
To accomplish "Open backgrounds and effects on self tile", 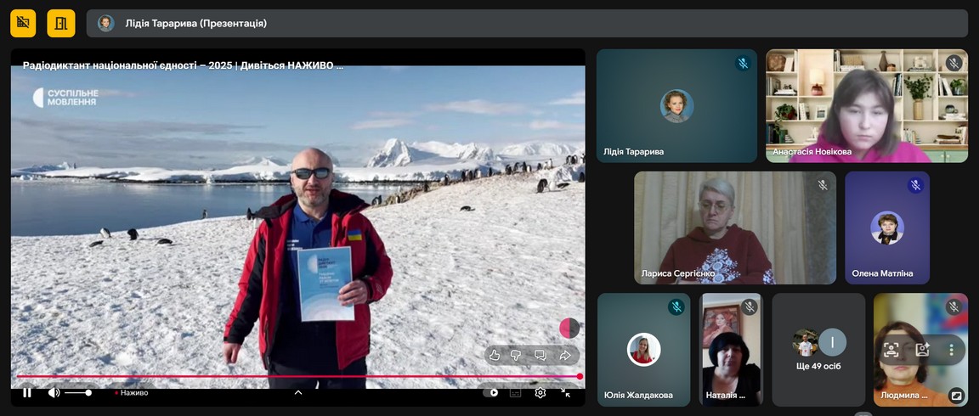I will pyautogui.click(x=922, y=349).
